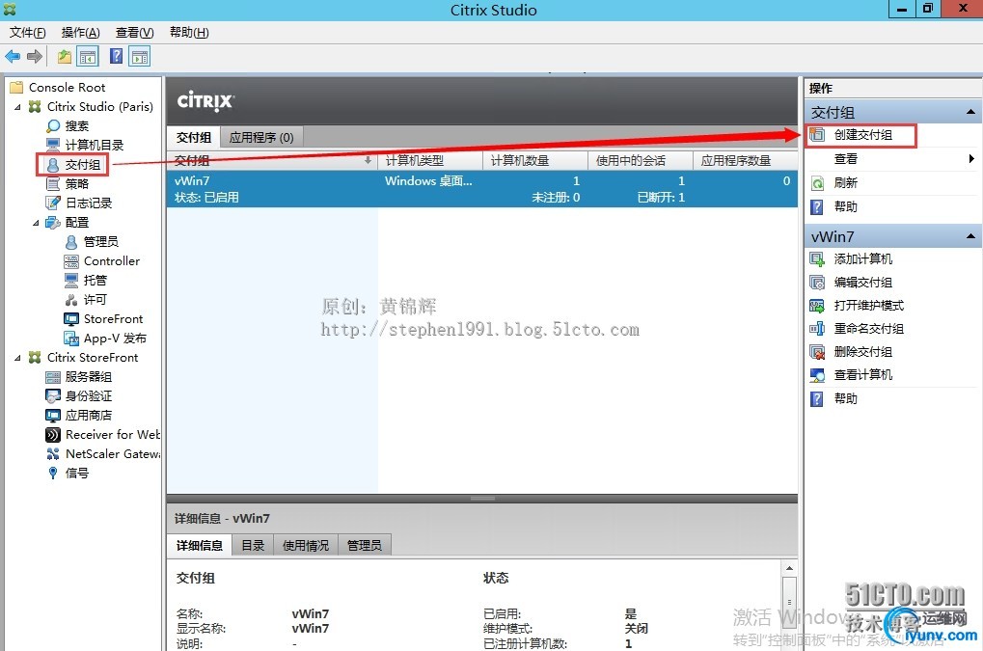Select StoreFront under 配置

113,319
